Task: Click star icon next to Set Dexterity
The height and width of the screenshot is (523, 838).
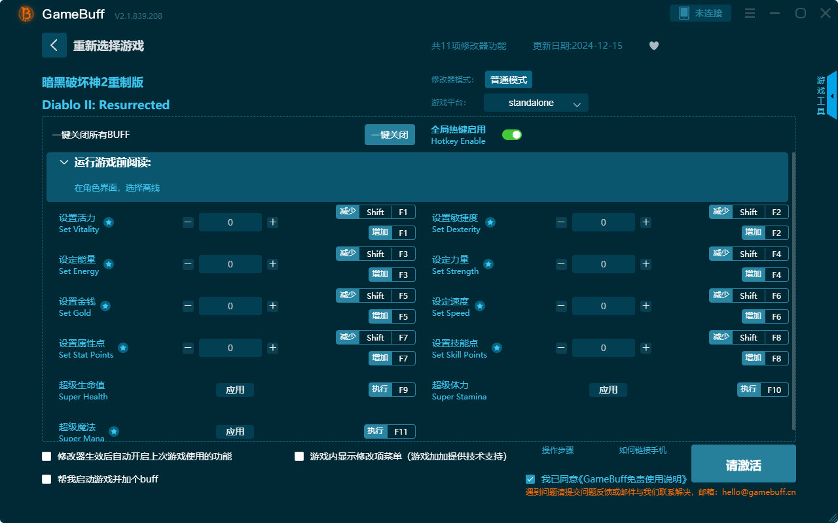Action: [x=490, y=222]
